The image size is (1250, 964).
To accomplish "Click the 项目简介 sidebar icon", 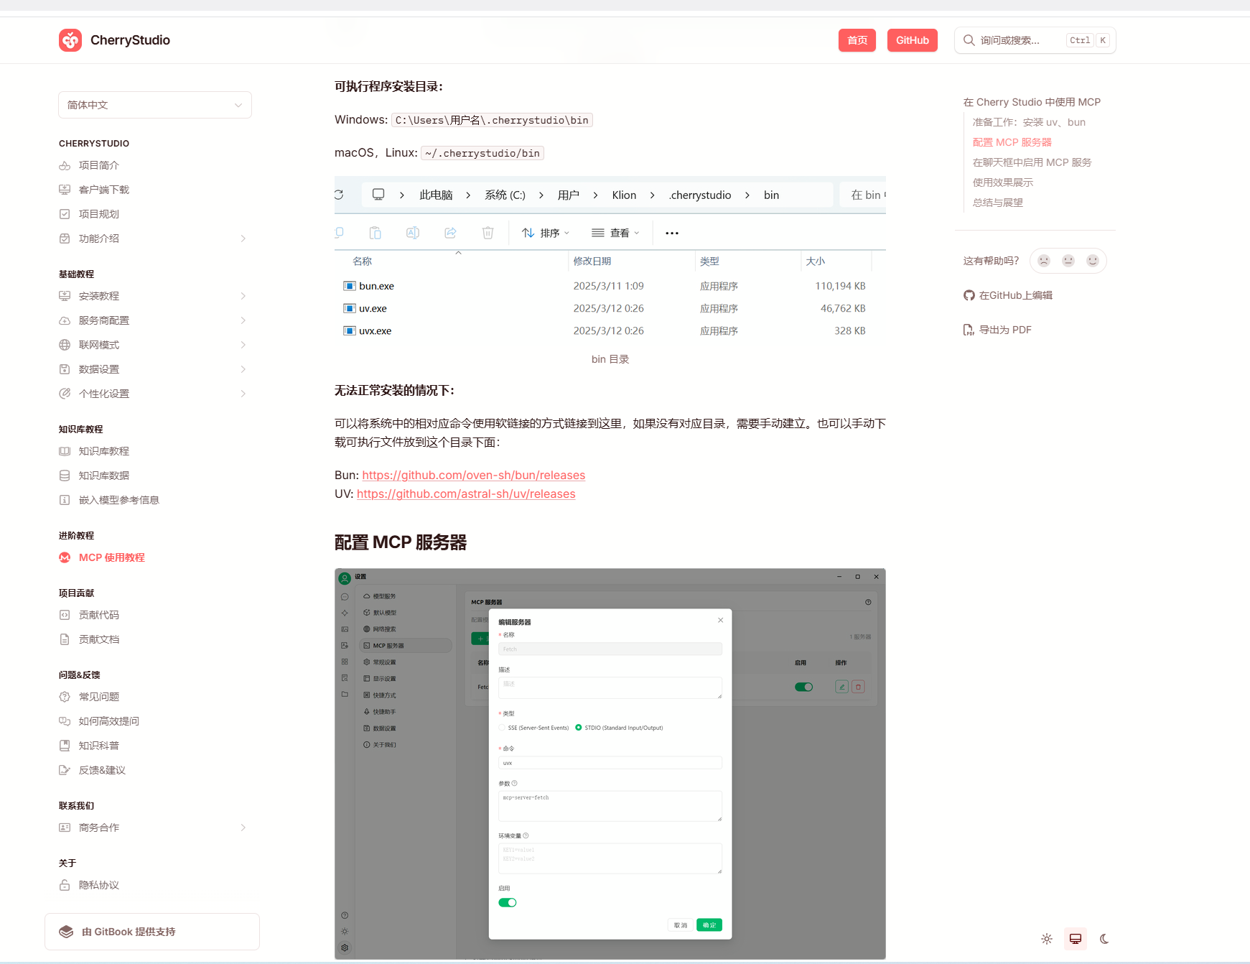I will pos(65,165).
